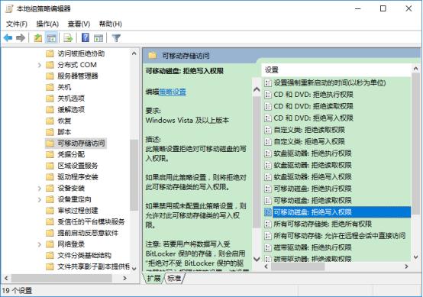Open the 文件(F) menu
This screenshot has width=423, height=297.
pos(17,24)
